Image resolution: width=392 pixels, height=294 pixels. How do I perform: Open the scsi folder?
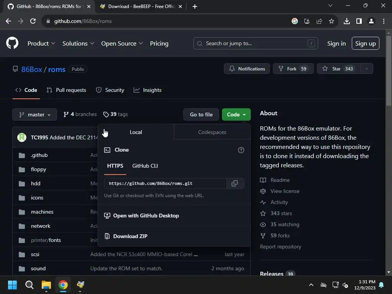[35, 254]
